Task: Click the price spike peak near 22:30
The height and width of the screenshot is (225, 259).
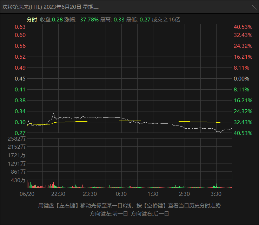Action: point(53,114)
